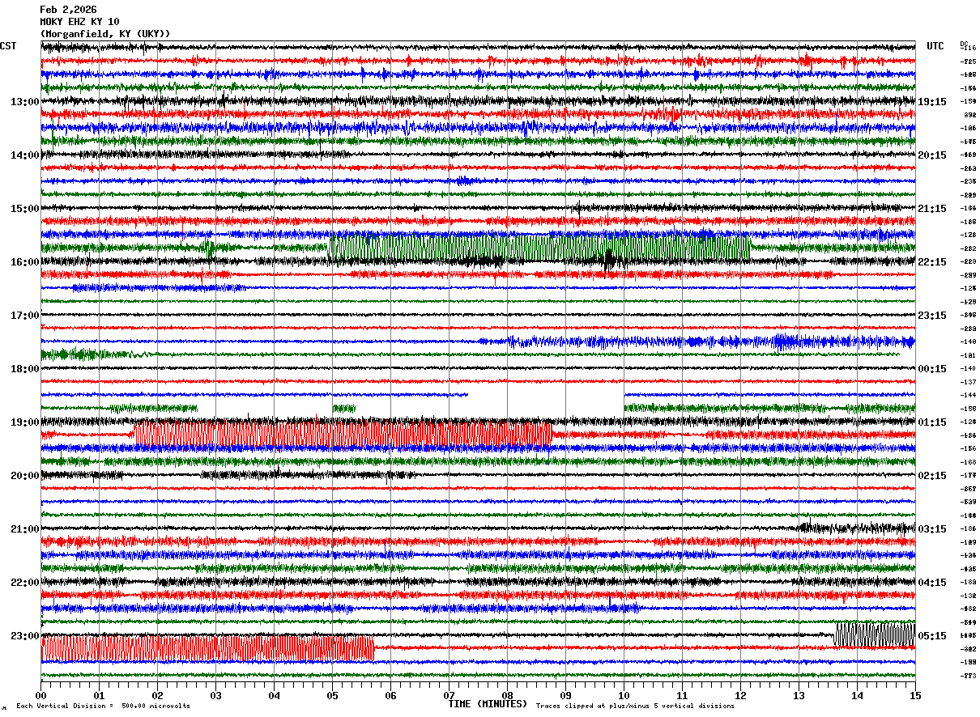
Task: Click the 21:15 UTC time label
Action: 932,209
